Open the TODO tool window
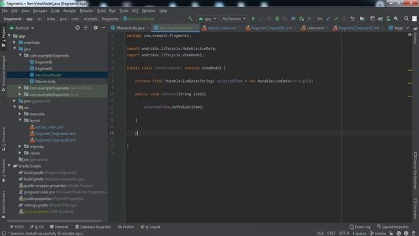The image size is (419, 236). tap(17, 227)
